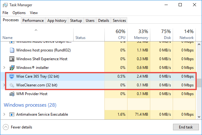Switch to the Performance tab
Image resolution: width=202 pixels, height=135 pixels.
pyautogui.click(x=33, y=21)
